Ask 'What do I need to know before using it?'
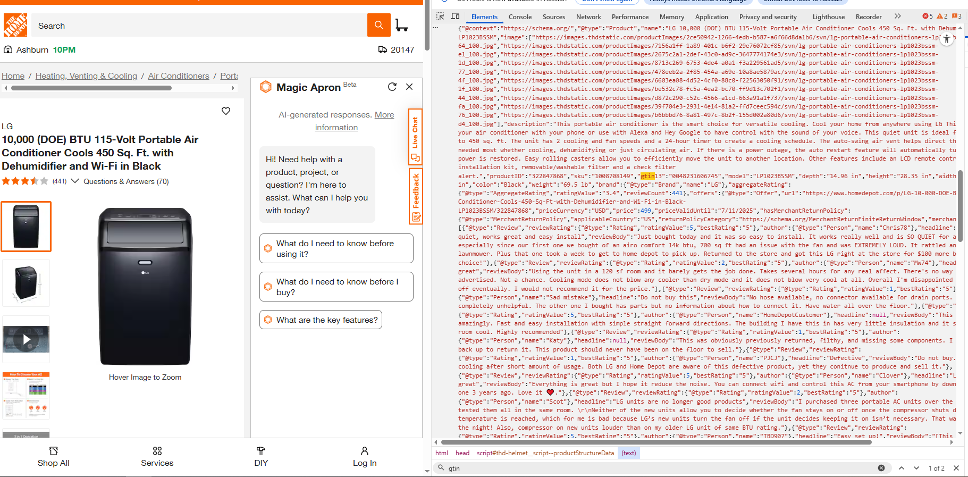The image size is (968, 477). (336, 248)
